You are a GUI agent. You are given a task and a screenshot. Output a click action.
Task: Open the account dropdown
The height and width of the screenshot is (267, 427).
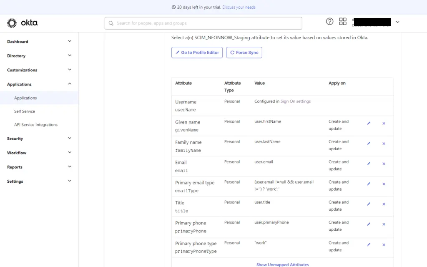(x=398, y=22)
